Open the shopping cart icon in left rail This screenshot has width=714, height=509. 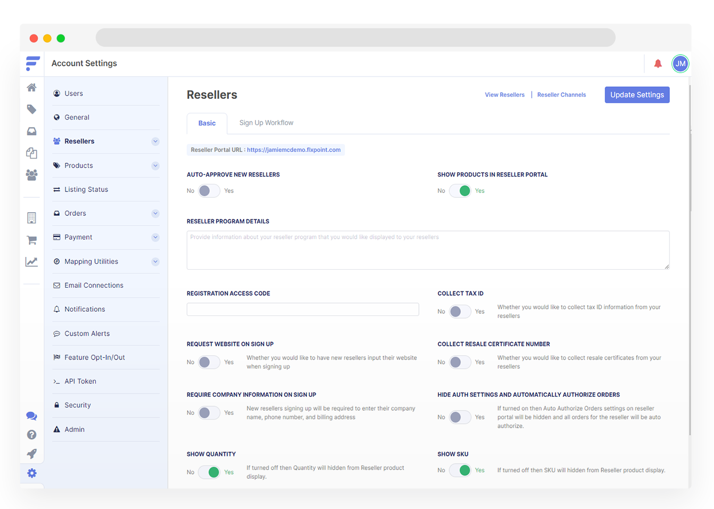tap(32, 240)
